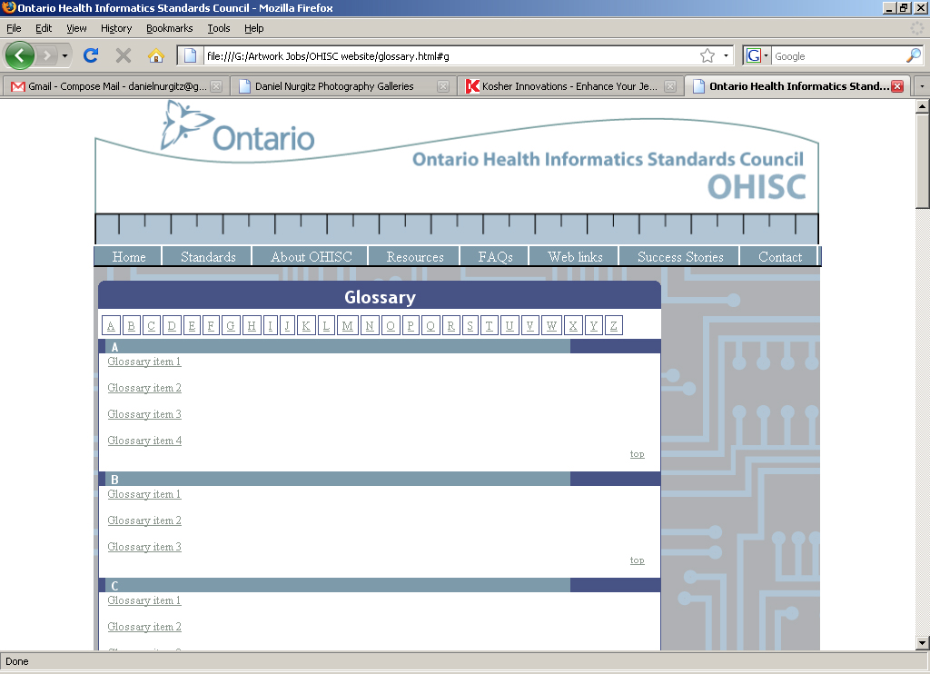930x674 pixels.
Task: Jump to glossary letter S
Action: [x=470, y=326]
